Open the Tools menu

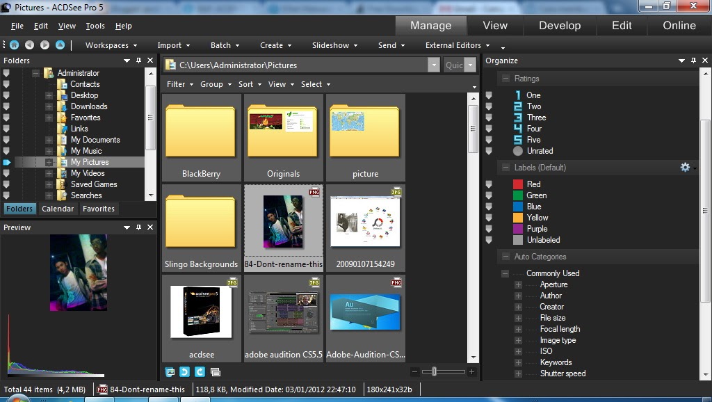(95, 26)
